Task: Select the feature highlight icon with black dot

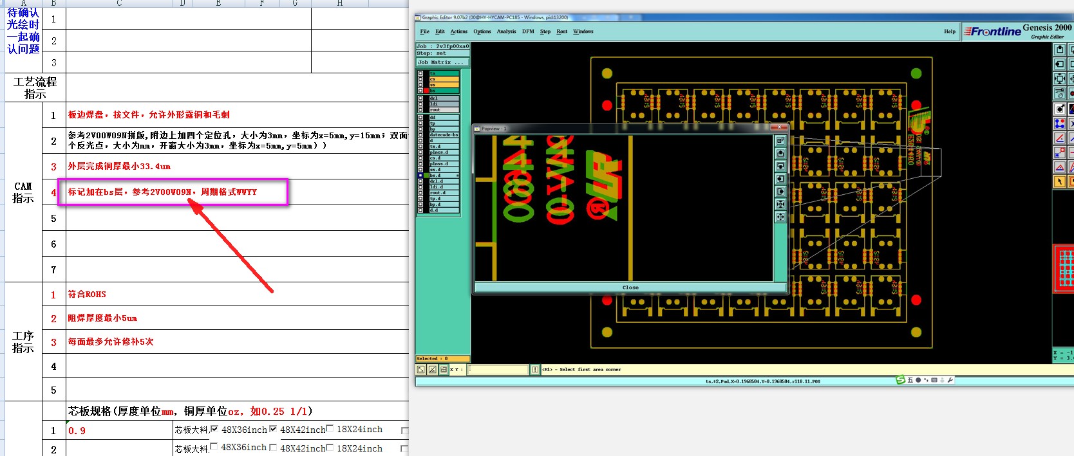Action: (x=1059, y=108)
